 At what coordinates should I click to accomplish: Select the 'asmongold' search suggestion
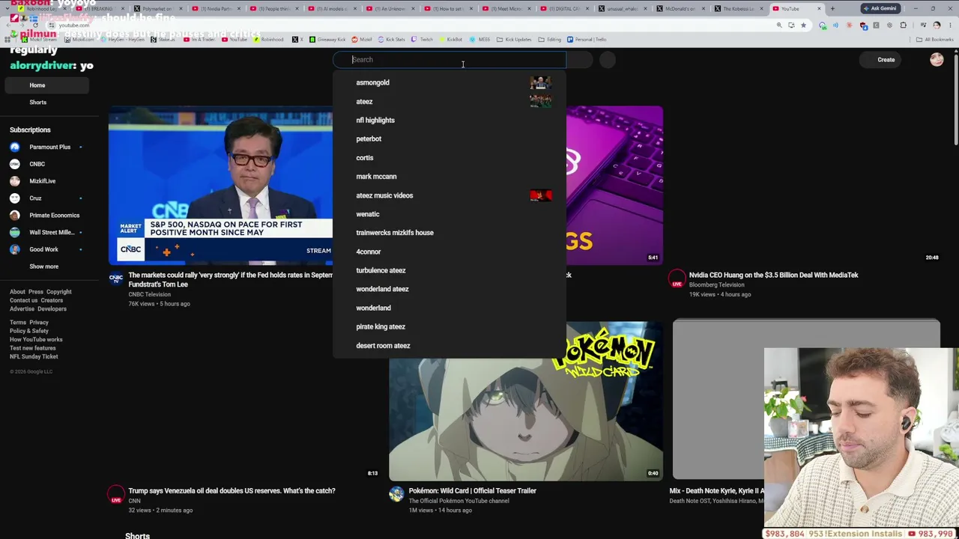point(450,82)
